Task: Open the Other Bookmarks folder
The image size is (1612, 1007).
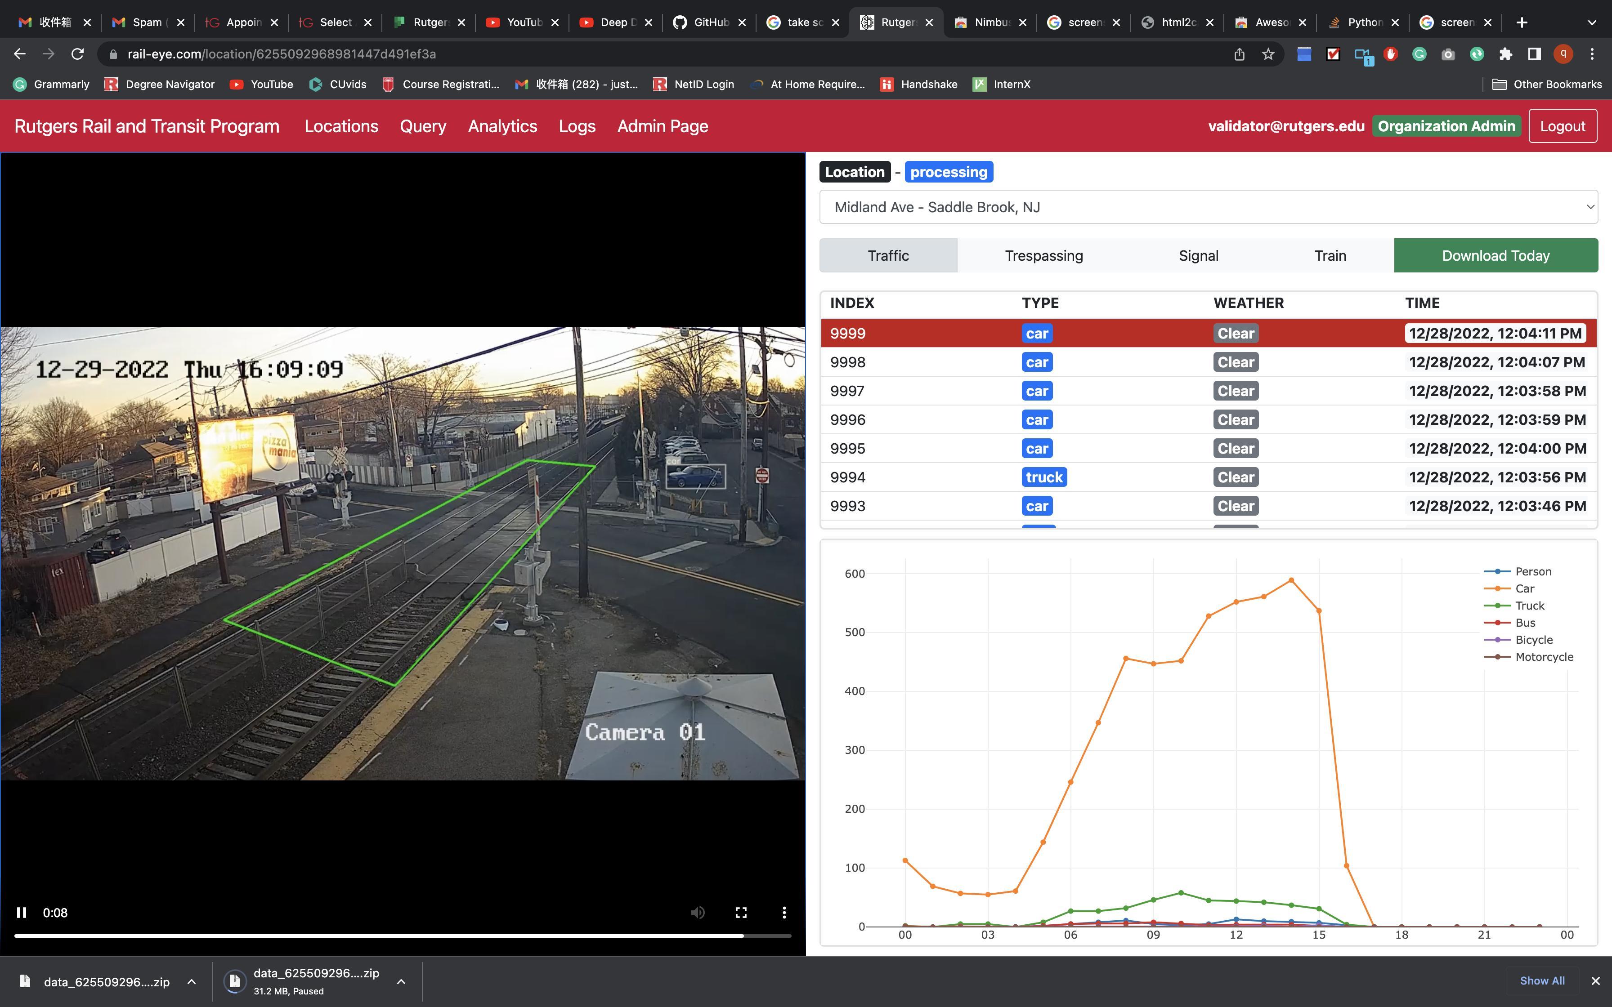Action: 1547,85
